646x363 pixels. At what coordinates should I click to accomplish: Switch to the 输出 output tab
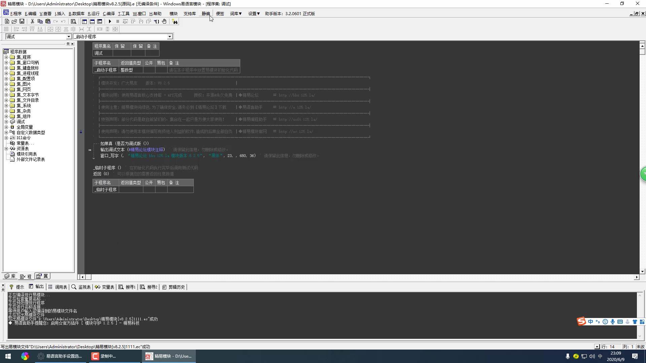(x=36, y=287)
